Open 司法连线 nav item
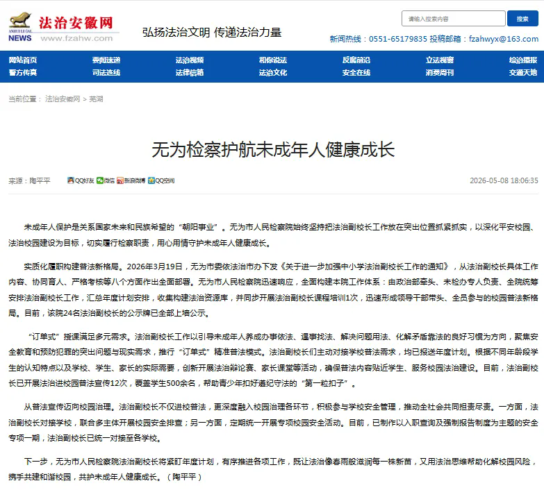This screenshot has width=544, height=490. (106, 73)
